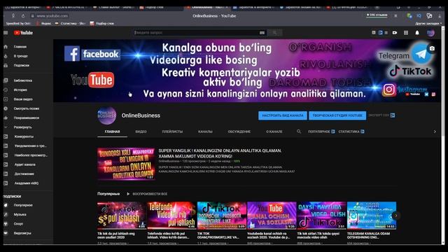This screenshot has height=252, width=448.
Task: Edit banner via camera icon
Action: (x=432, y=48)
